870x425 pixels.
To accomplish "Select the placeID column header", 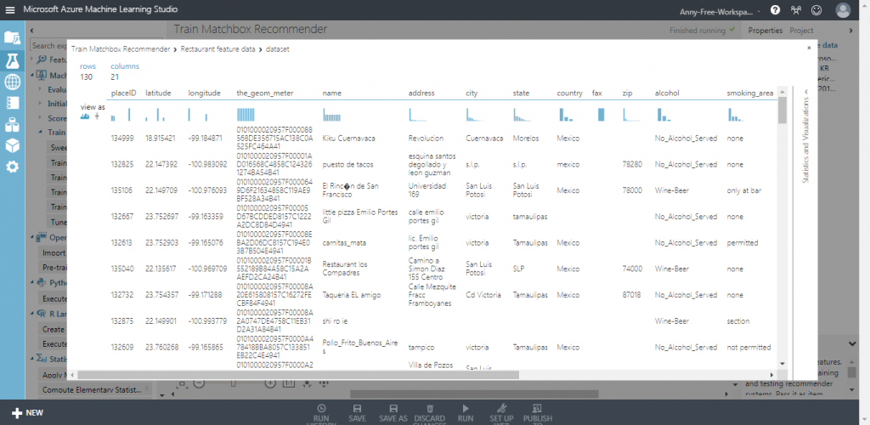I will [x=124, y=93].
